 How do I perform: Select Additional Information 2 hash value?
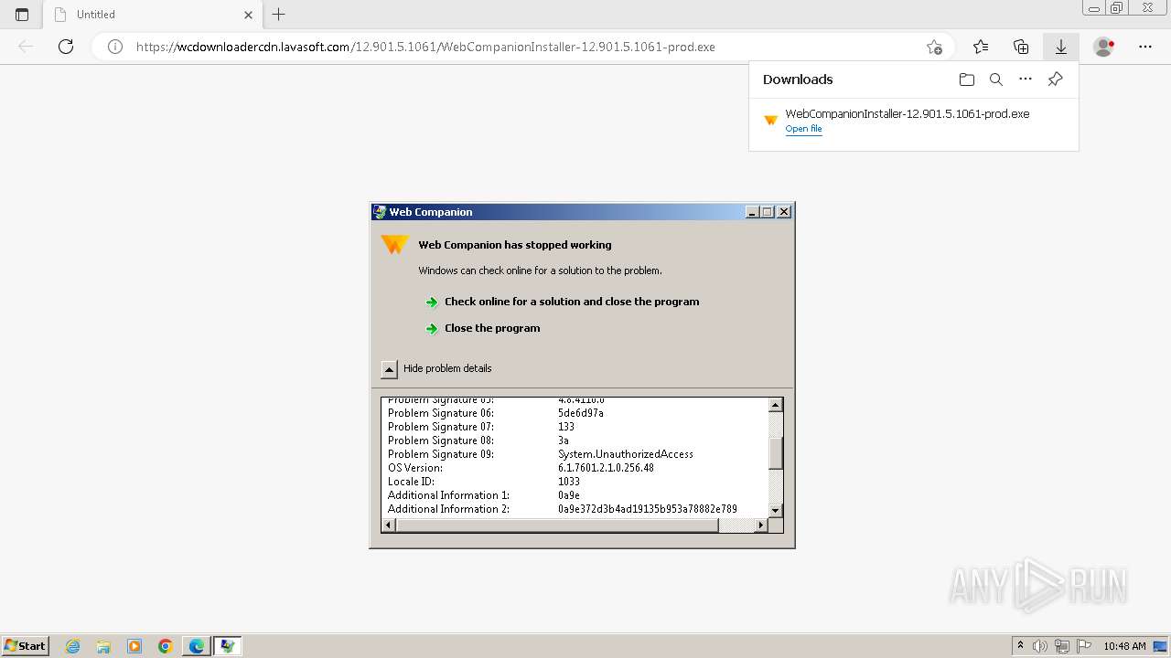point(648,509)
